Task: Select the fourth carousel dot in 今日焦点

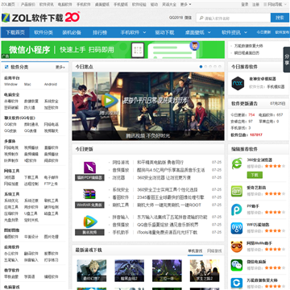Action: (x=215, y=67)
